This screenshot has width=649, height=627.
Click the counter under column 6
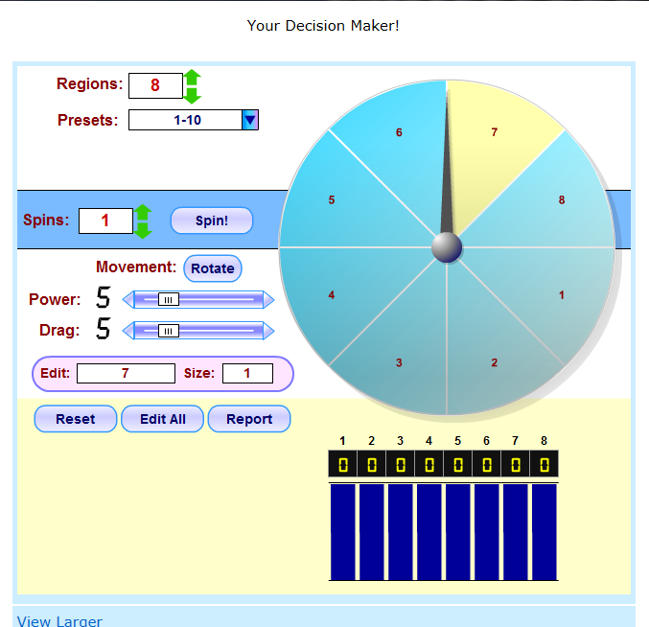click(x=487, y=464)
